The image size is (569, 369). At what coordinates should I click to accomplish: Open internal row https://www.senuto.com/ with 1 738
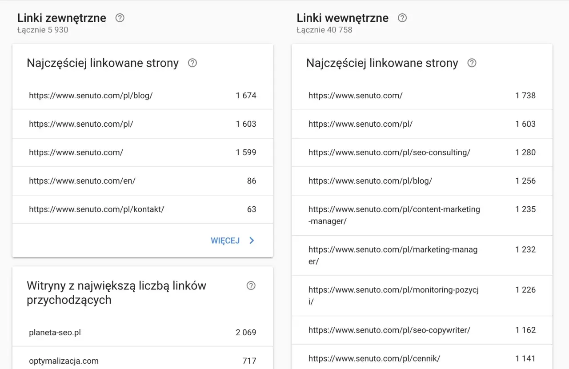(422, 96)
